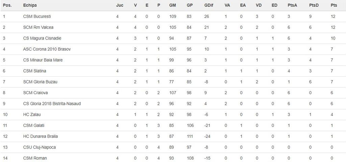Sort by the Echipa column header
The height and width of the screenshot is (162, 346).
(30, 5)
